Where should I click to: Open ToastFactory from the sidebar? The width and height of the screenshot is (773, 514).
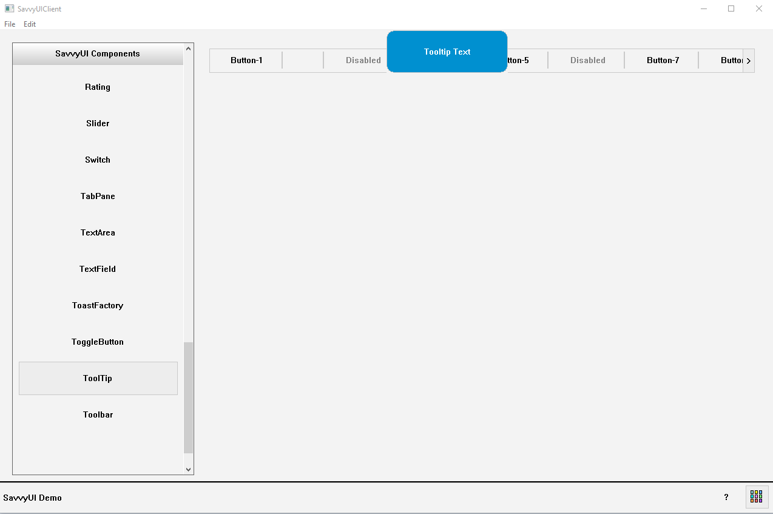point(98,305)
